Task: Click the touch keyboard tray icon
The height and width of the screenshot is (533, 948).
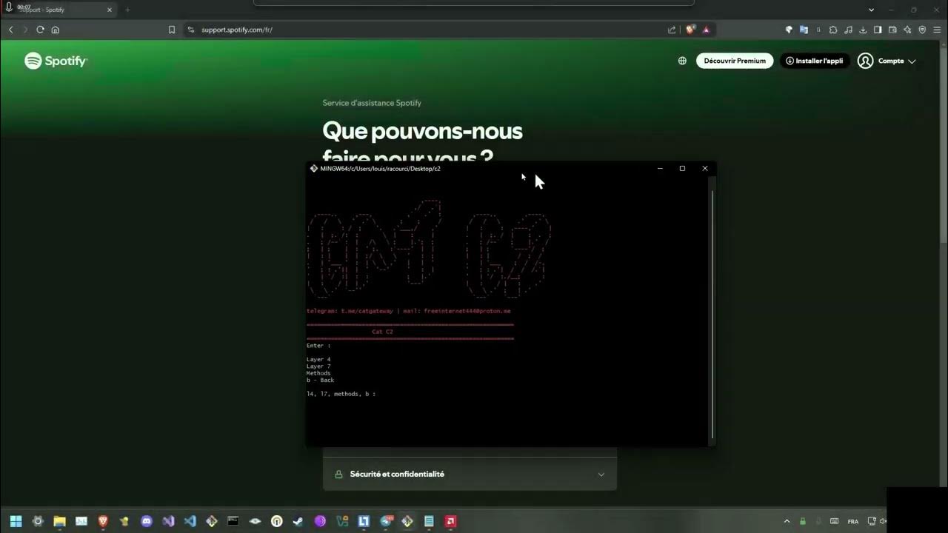Action: (835, 521)
